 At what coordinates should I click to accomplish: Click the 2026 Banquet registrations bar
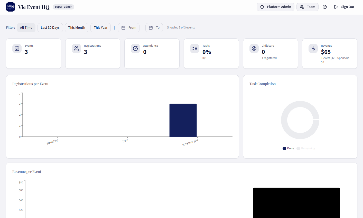tap(183, 120)
